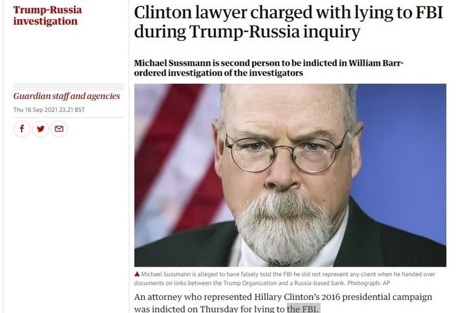Screen dimensions: 470x313
Task: Click "Hillary Clinton's" in the first paragraph
Action: tap(305, 296)
